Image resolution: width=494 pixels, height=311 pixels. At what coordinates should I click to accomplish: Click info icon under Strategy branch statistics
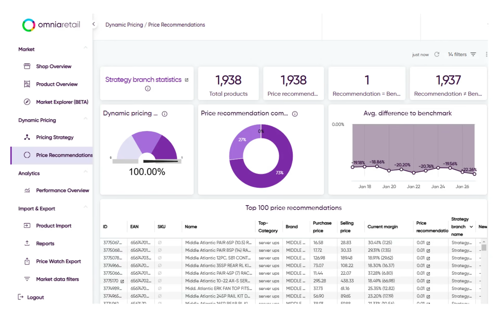pos(148,88)
